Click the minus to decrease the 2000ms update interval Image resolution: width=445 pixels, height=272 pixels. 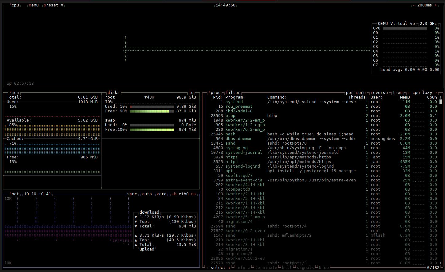pos(414,5)
